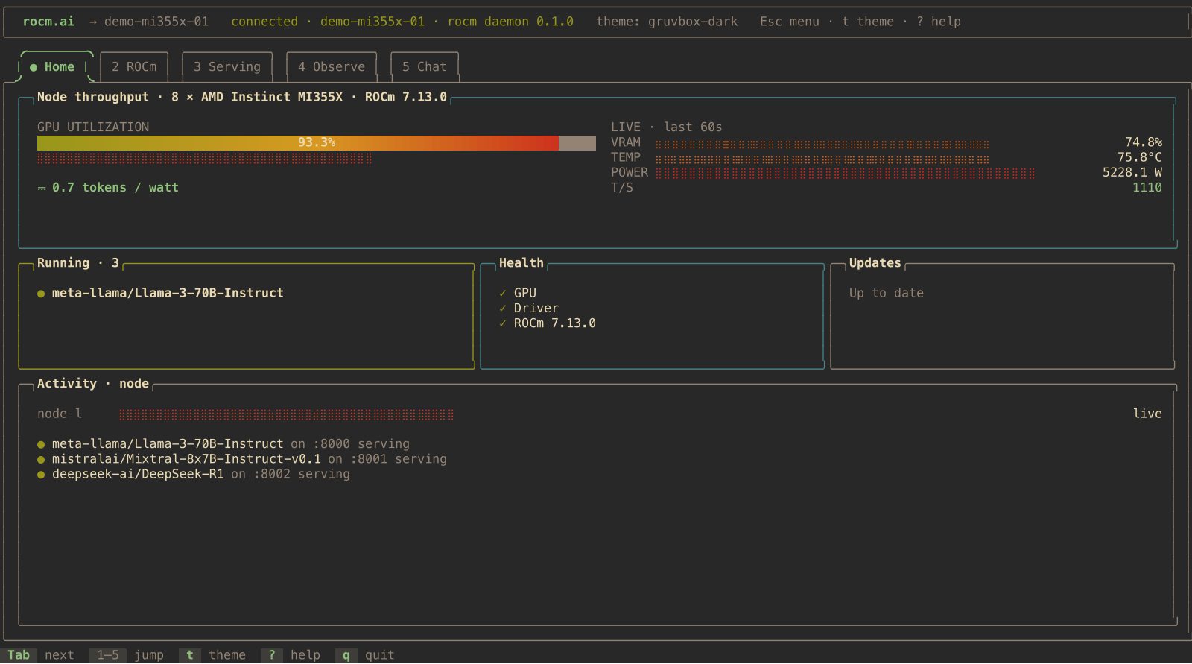Click the VRAM value 74.8%
This screenshot has width=1192, height=664.
pyautogui.click(x=1144, y=142)
